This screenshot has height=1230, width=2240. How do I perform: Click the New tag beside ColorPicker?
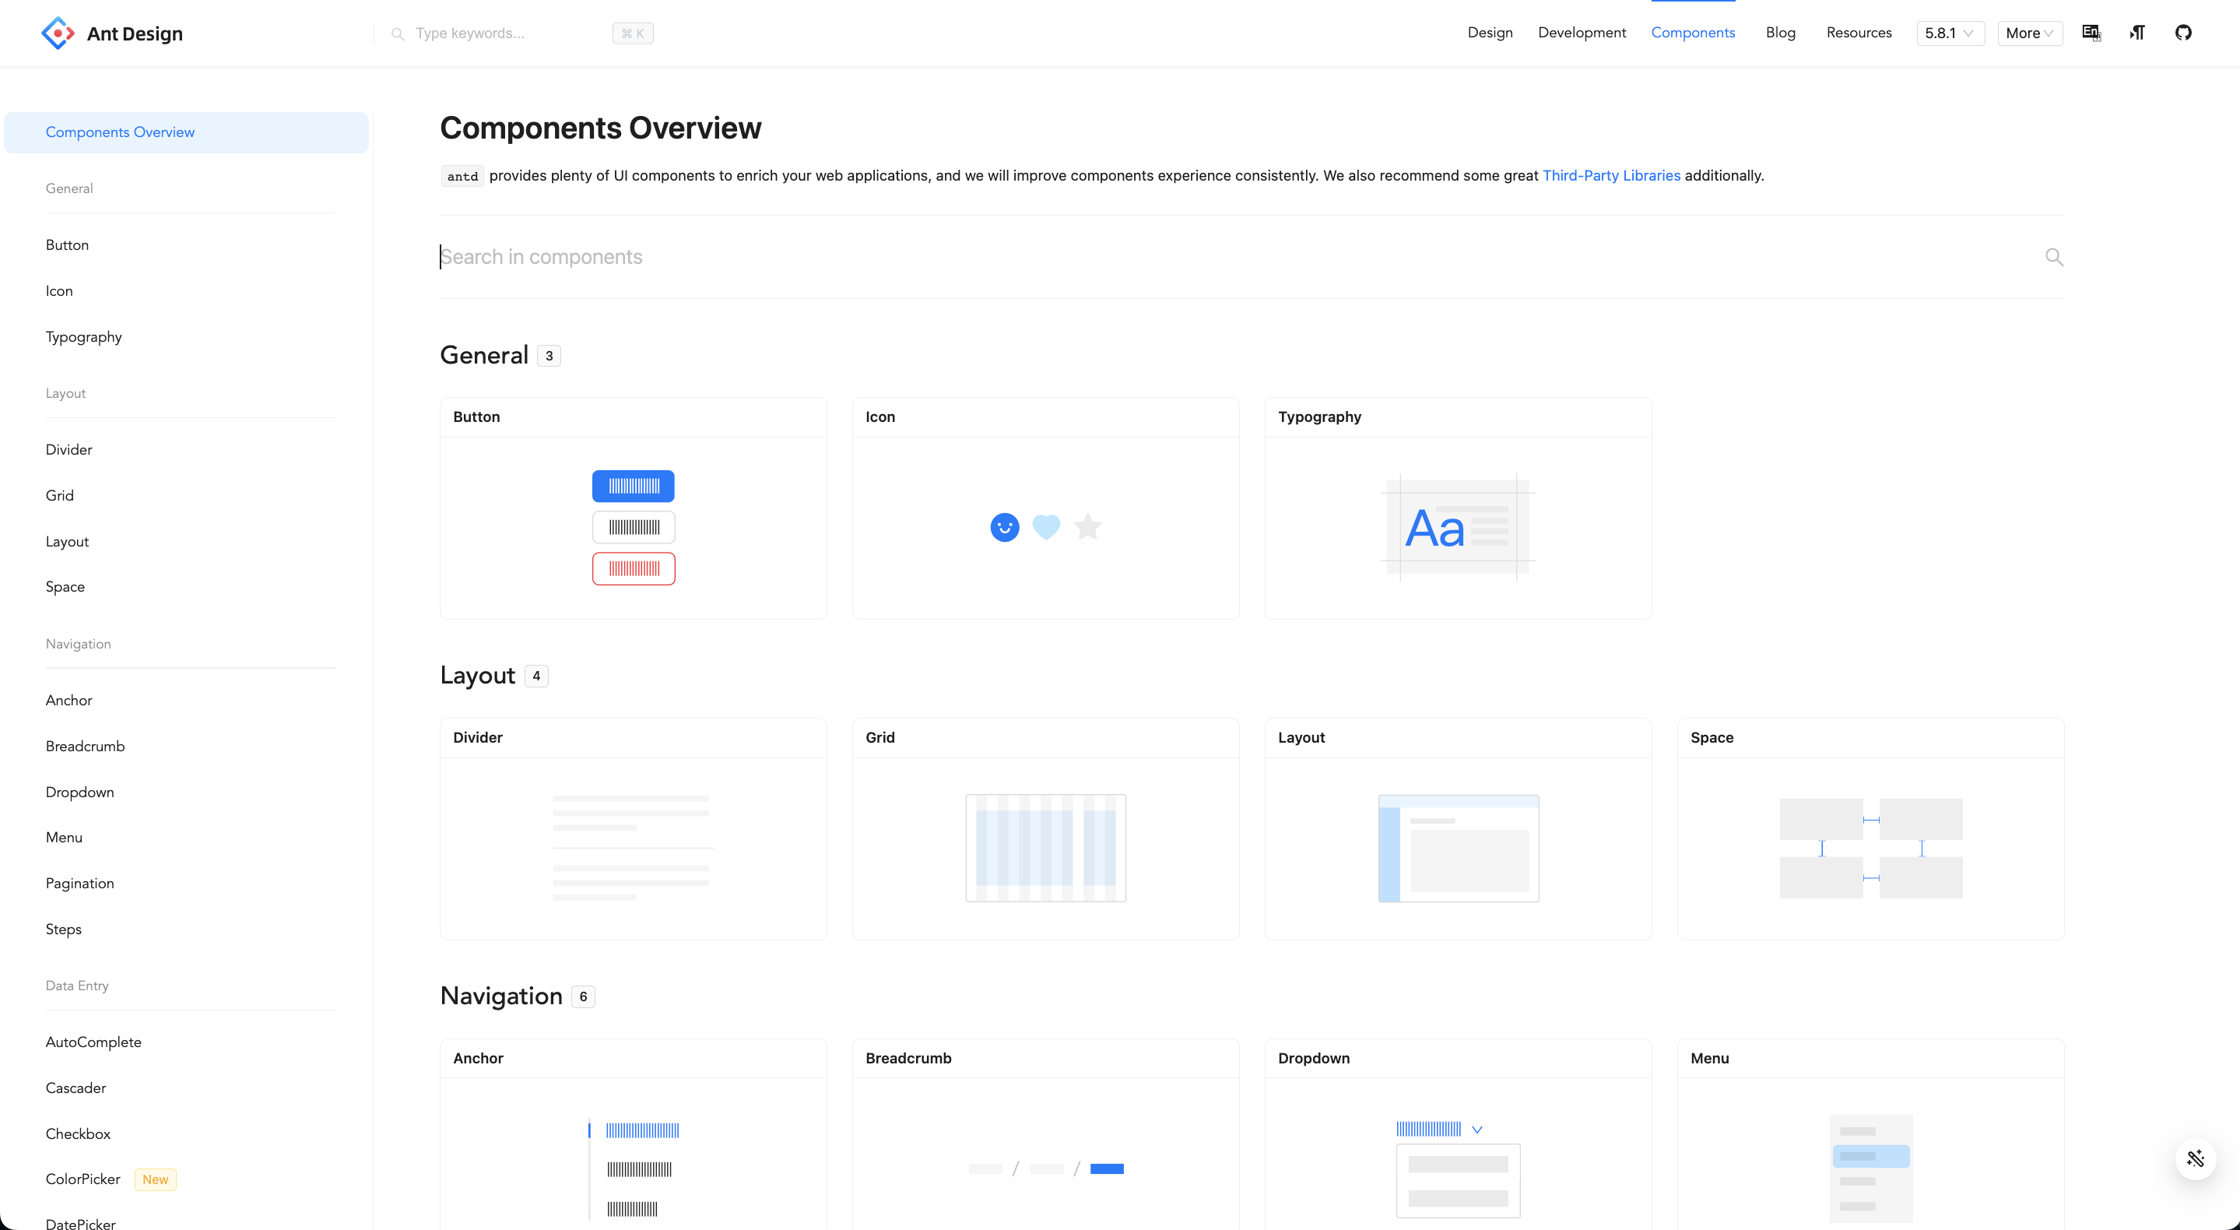click(156, 1179)
